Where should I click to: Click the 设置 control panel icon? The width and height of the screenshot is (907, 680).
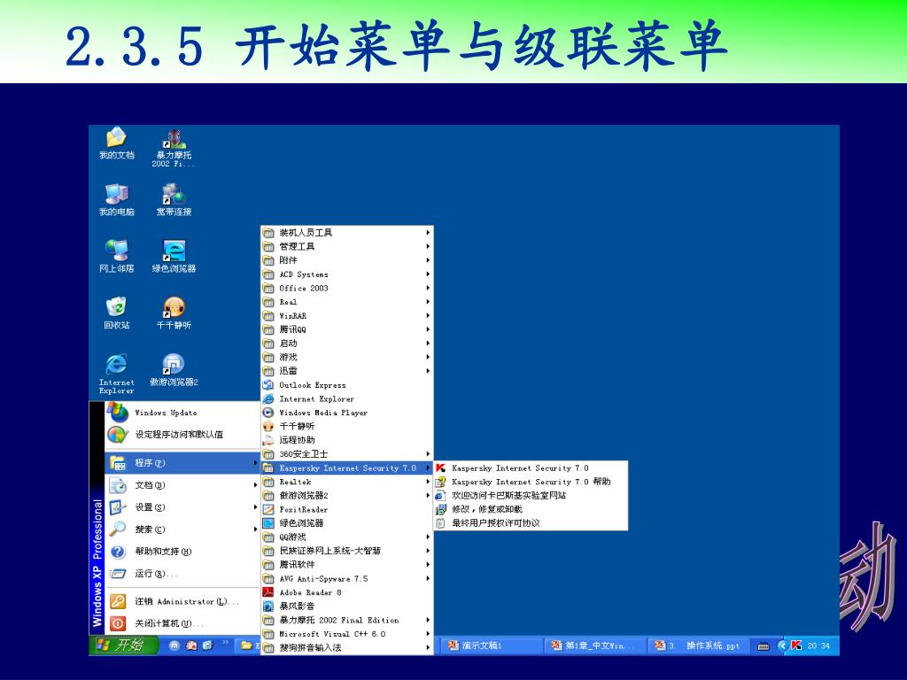(x=118, y=507)
